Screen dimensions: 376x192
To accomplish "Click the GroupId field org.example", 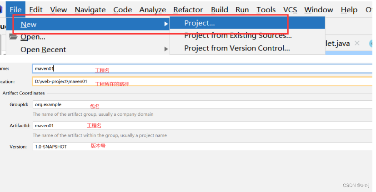I will 202,104.
